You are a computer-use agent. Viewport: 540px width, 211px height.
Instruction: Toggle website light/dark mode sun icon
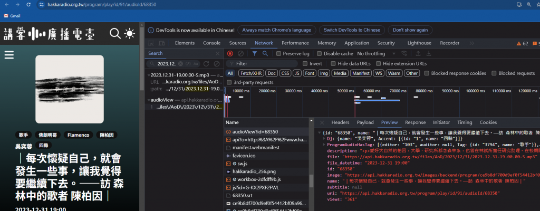129,34
